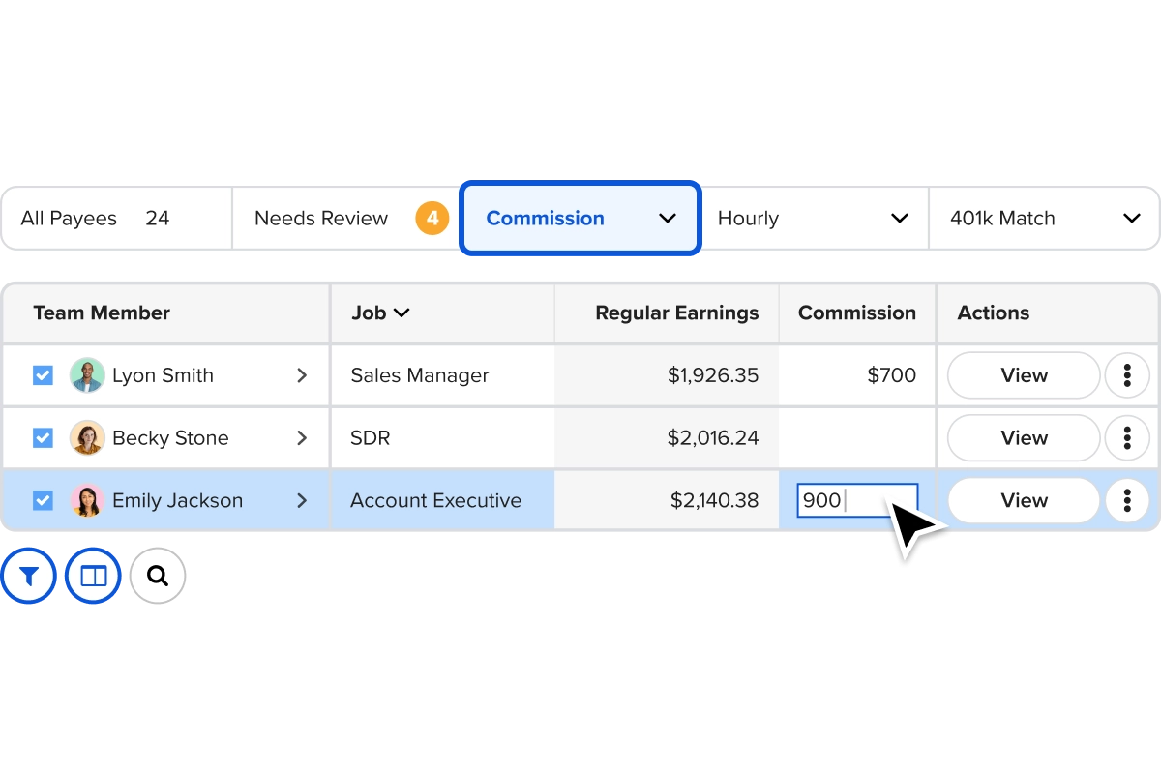
Task: Sort by the Job column header
Action: click(380, 313)
